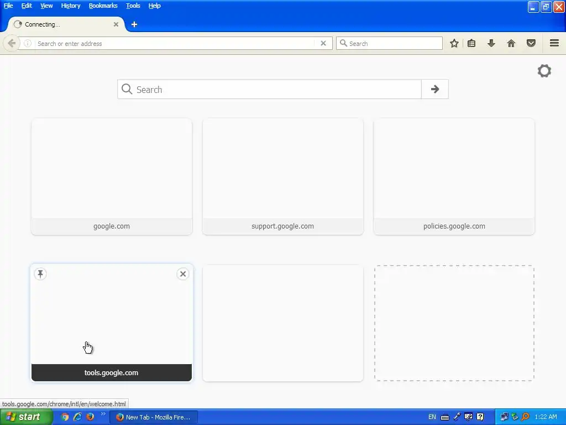Viewport: 566px width, 425px height.
Task: Select the Connecting... tab
Action: coord(65,24)
